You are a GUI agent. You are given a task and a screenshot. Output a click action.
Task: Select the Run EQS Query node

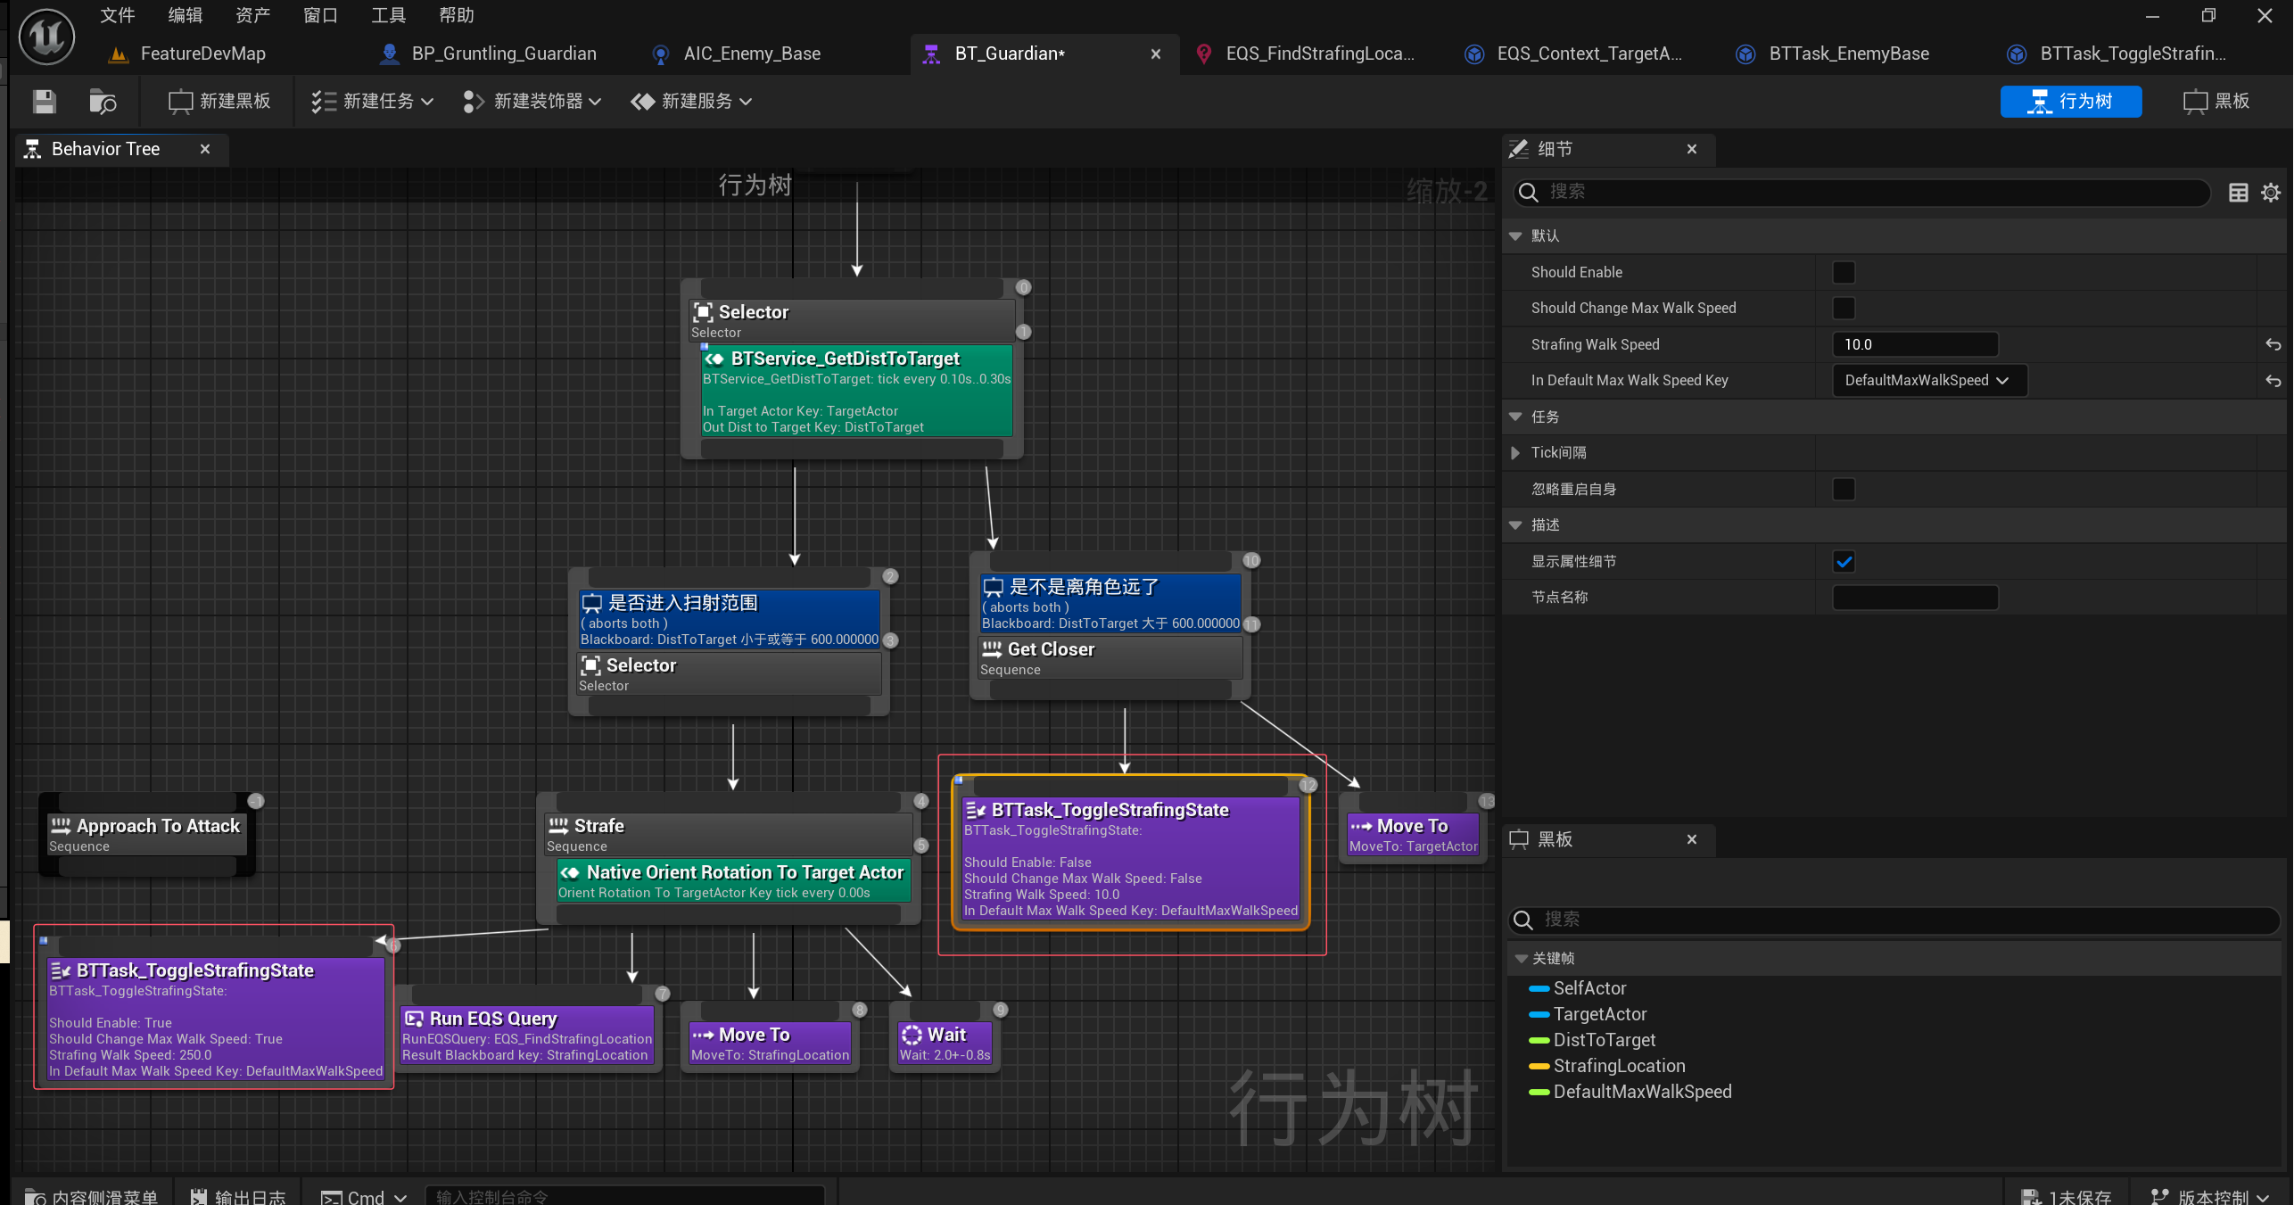526,1036
